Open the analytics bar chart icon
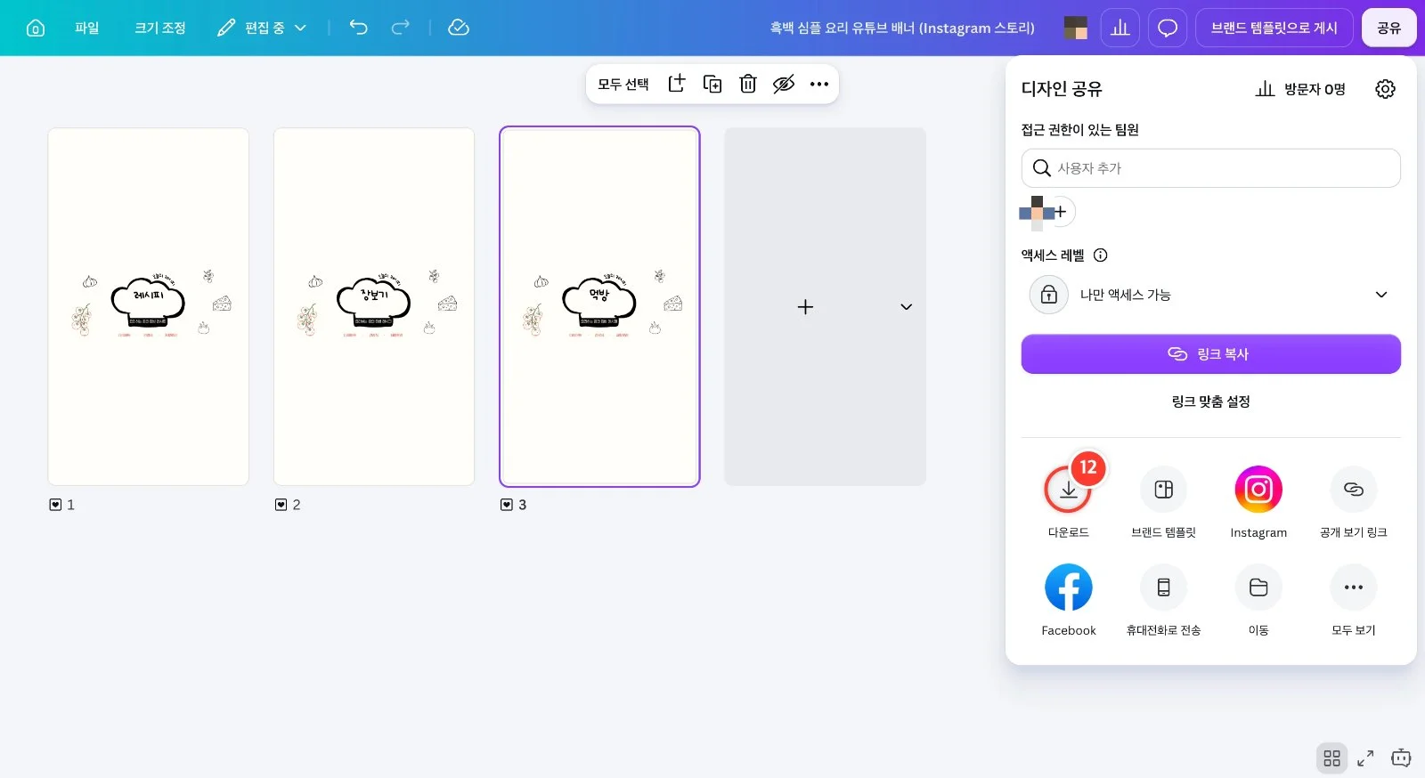 coord(1120,28)
